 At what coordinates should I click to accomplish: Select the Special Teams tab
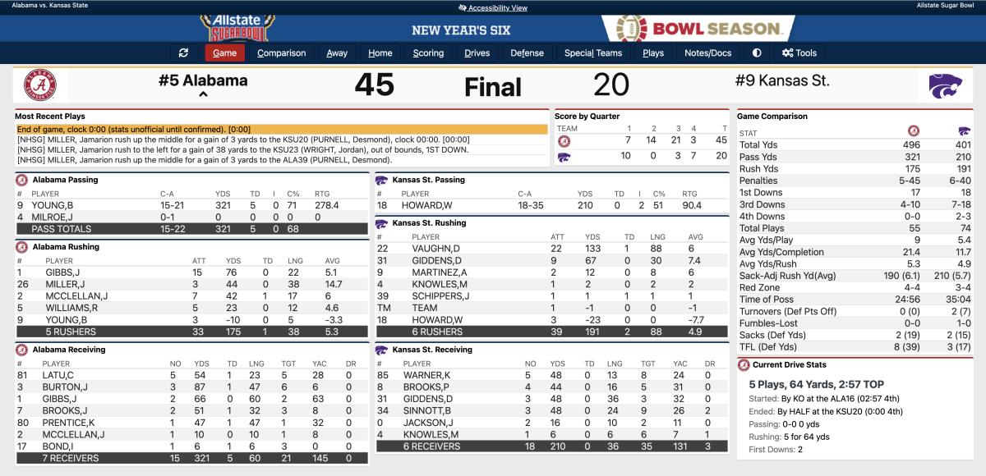point(592,53)
